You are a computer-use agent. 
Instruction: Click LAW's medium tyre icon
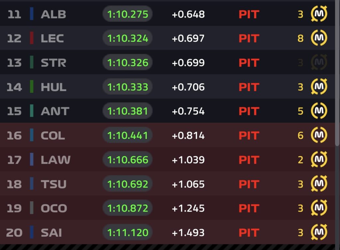[319, 159]
